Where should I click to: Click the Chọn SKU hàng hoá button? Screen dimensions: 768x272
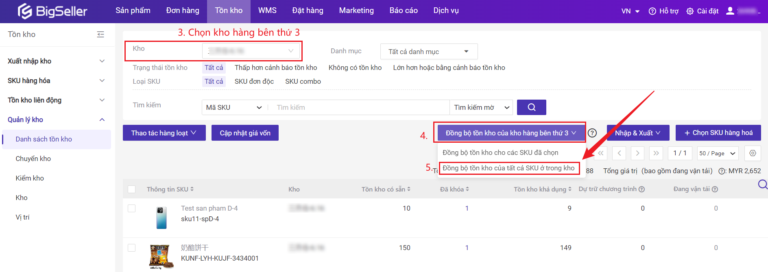click(718, 133)
